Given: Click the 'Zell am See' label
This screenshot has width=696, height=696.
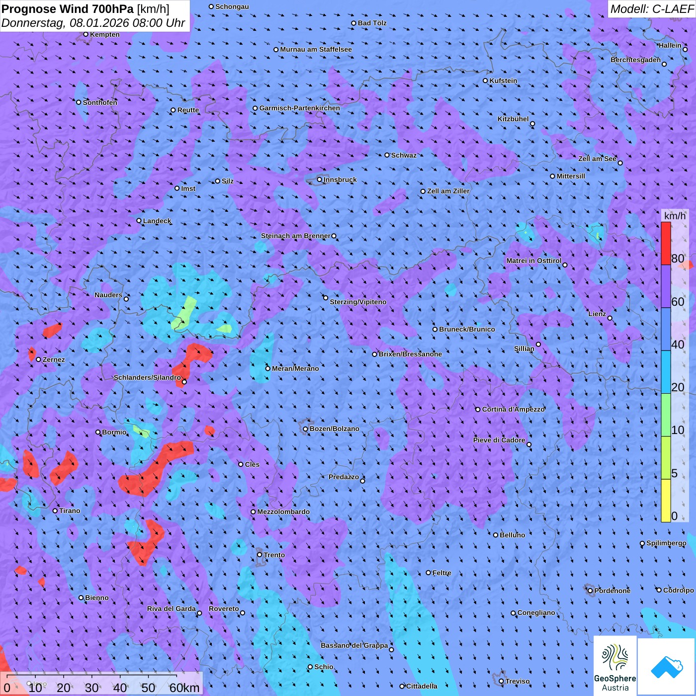Looking at the screenshot, I should coord(597,159).
